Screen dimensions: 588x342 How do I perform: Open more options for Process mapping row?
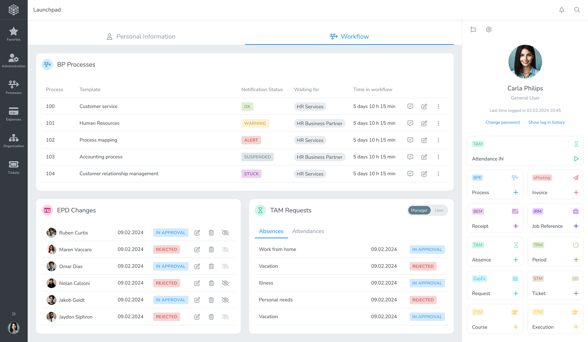[438, 140]
